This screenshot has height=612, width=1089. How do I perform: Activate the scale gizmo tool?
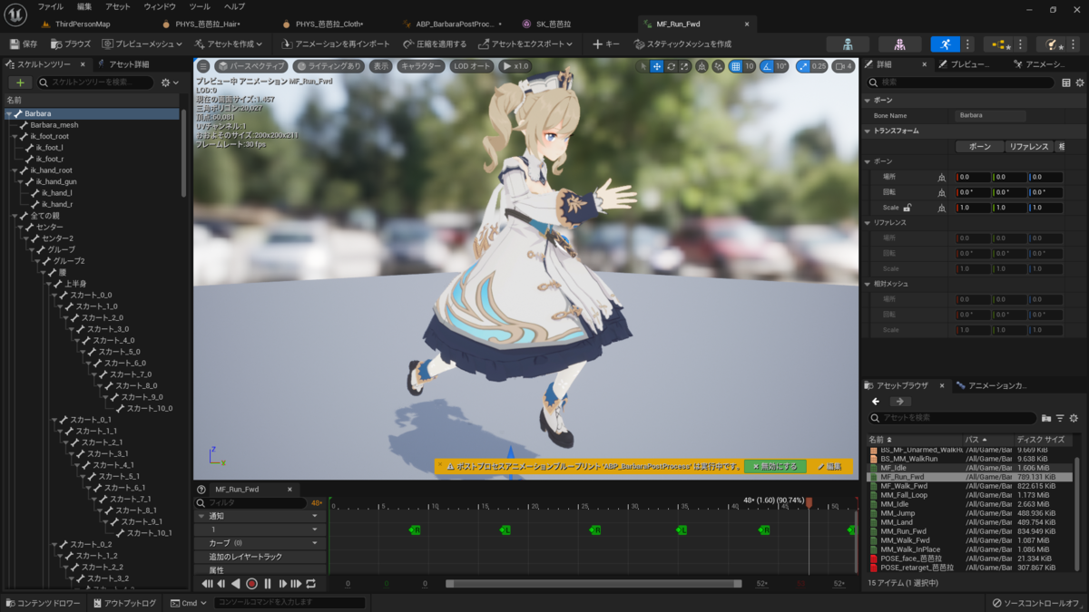point(685,66)
